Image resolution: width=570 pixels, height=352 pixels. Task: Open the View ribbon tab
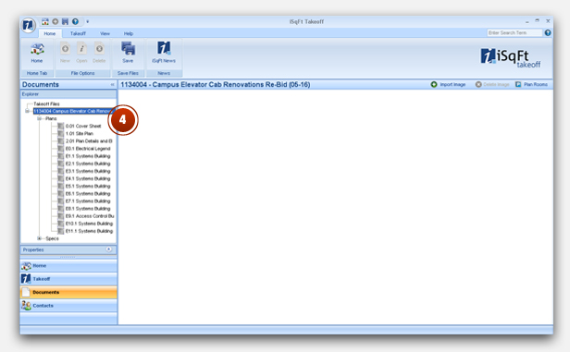coord(105,33)
